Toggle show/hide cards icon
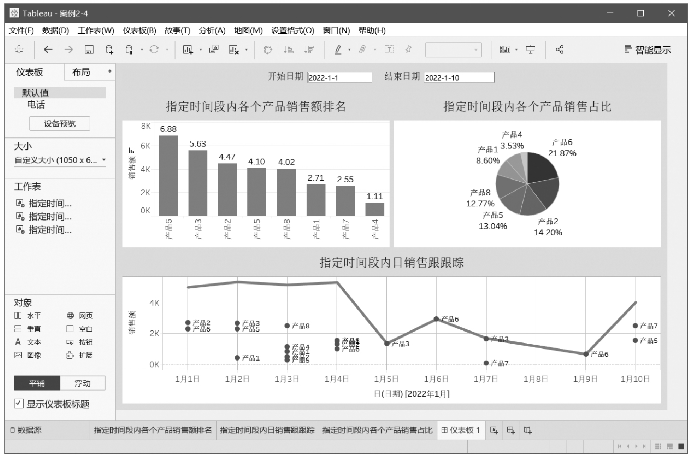Screen dimensions: 691x458 505,49
